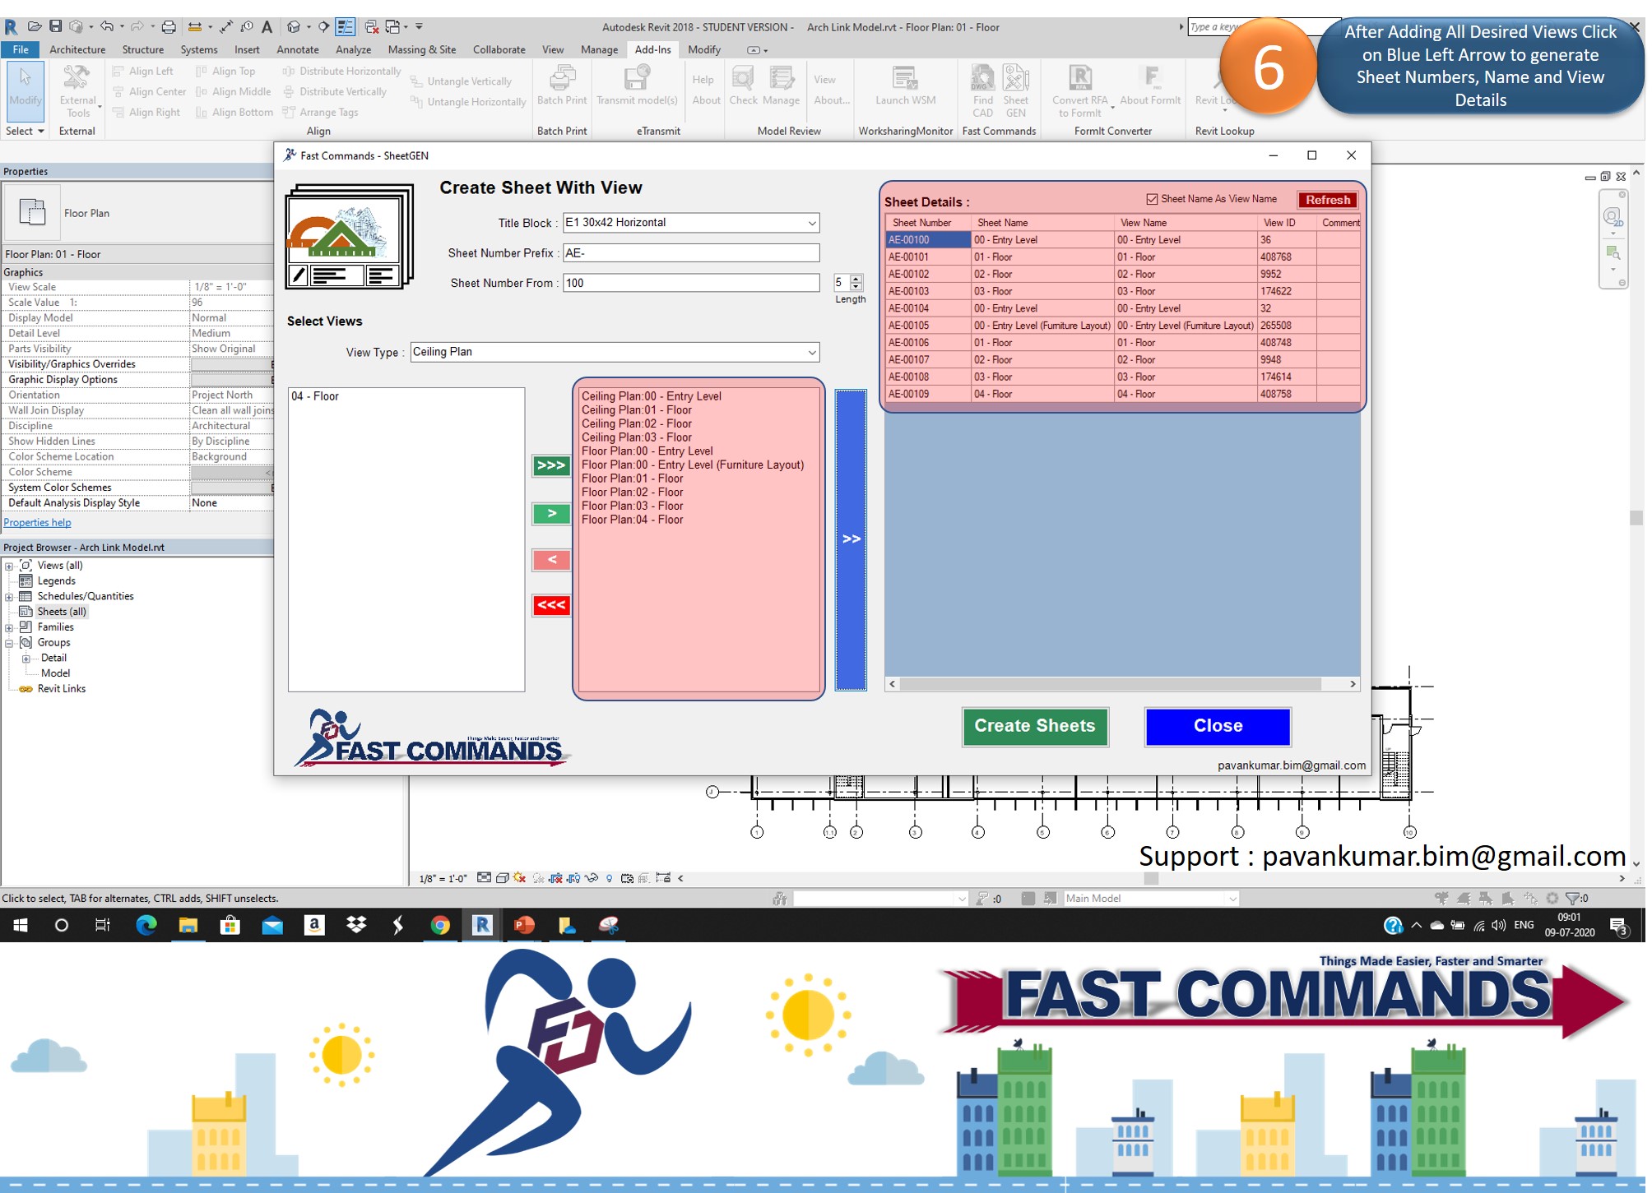The image size is (1652, 1193).
Task: Click blue arrow to generate sheet details
Action: click(851, 539)
